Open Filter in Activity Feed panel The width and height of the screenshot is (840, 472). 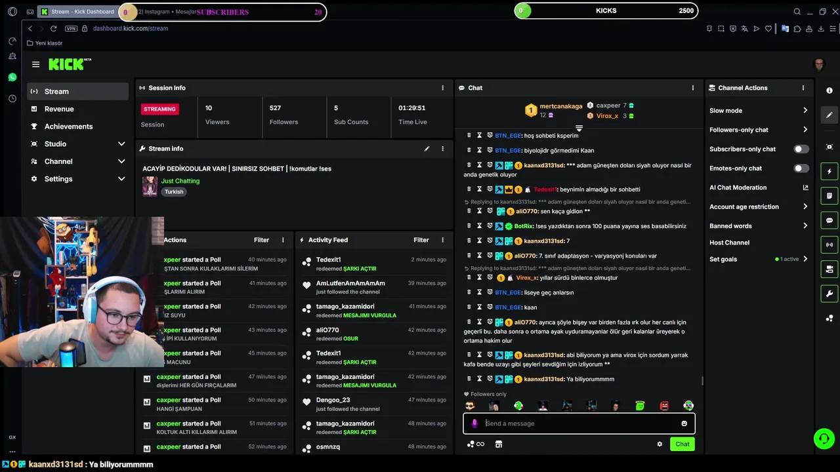click(x=421, y=240)
